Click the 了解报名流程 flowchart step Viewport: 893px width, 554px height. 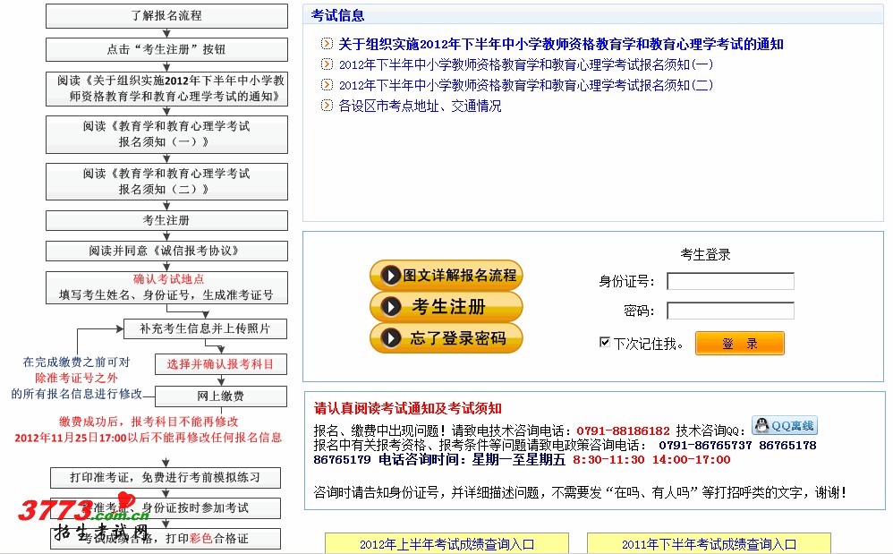[166, 15]
